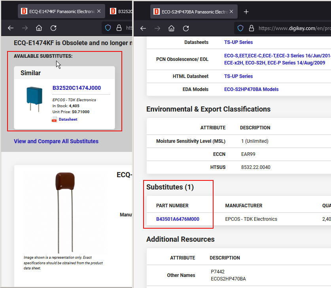The image size is (331, 288).
Task: Open ECE-x2H, ECO-S2H 14/Aug/2009 PCN link
Action: 274,63
